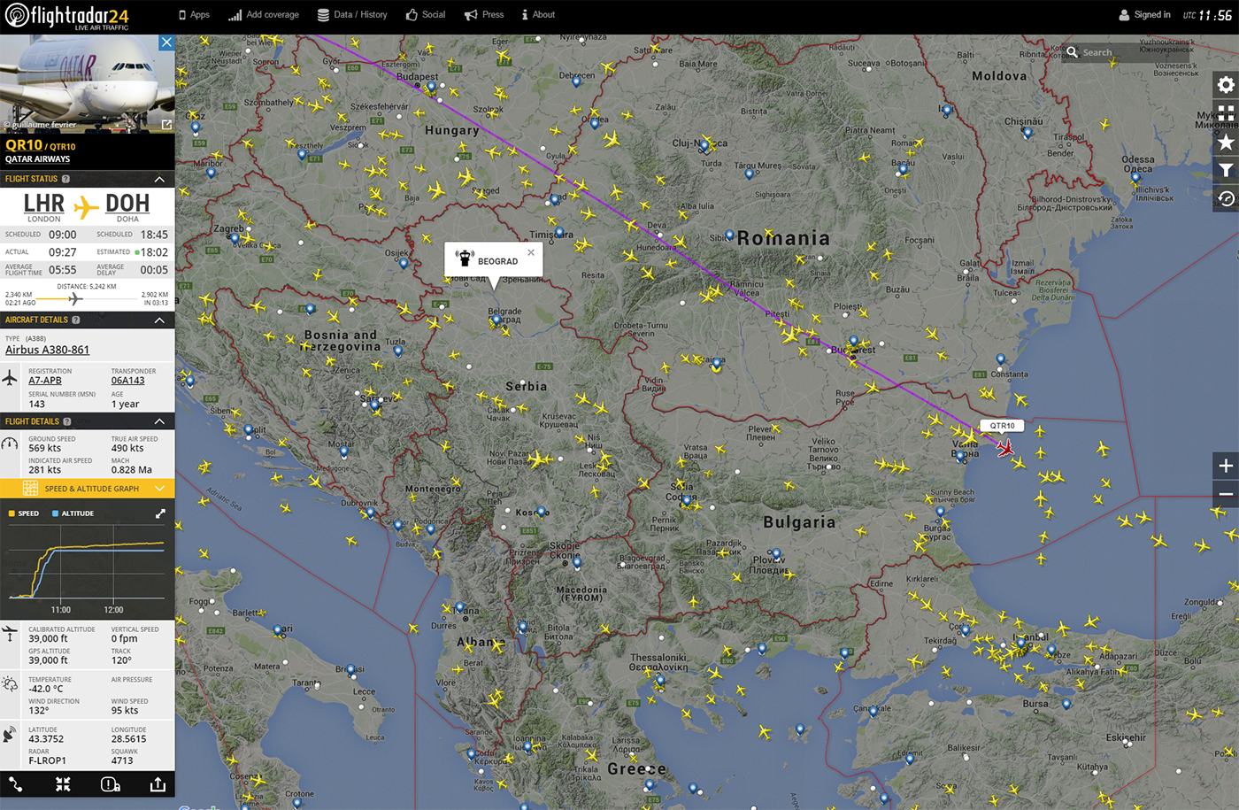This screenshot has height=810, width=1239.
Task: Click the blue airport pin at Odessa
Action: pyautogui.click(x=1135, y=178)
